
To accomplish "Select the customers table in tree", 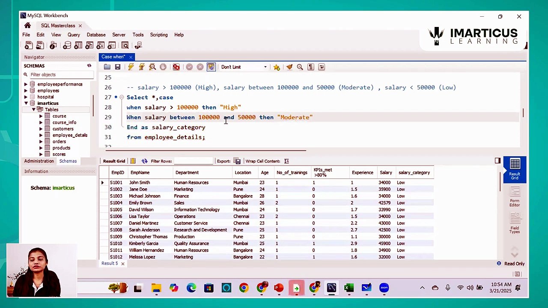I will point(63,129).
